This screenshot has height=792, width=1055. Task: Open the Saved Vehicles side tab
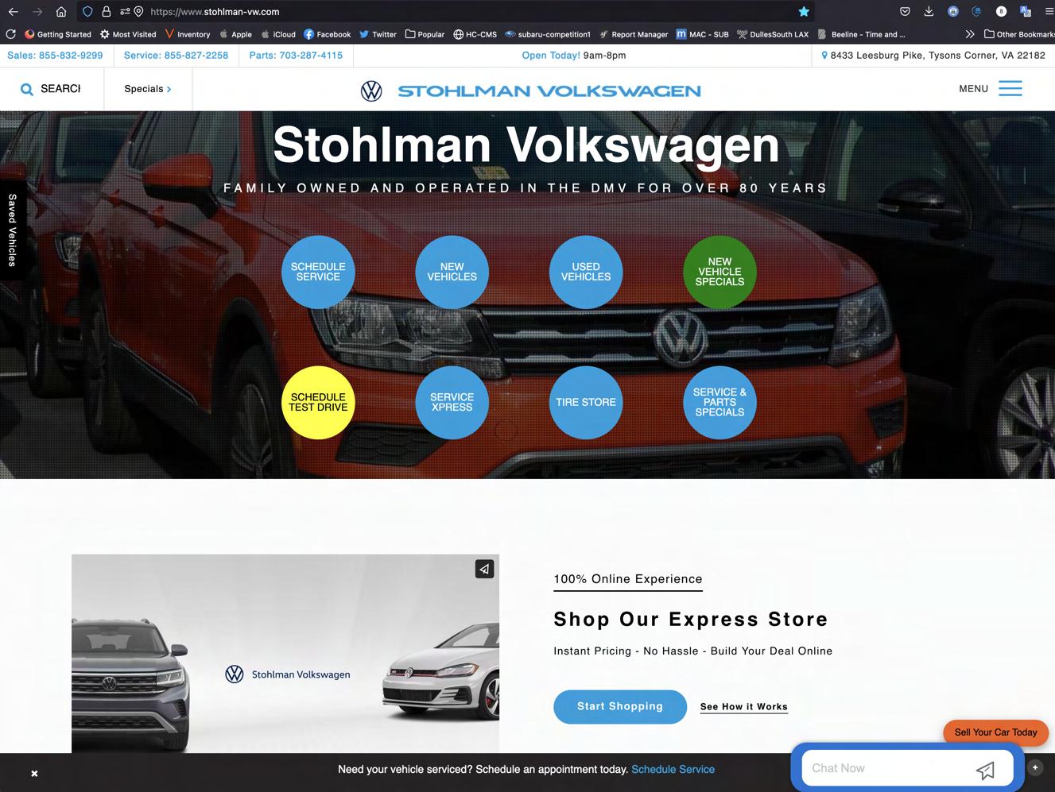12,230
